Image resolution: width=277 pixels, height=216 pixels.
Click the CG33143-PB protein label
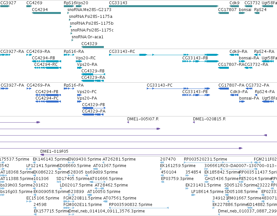pos(195,92)
